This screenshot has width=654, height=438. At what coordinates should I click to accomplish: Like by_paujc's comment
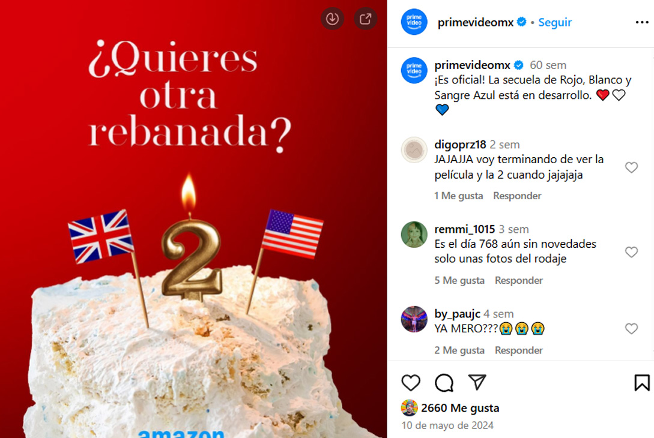pos(631,329)
